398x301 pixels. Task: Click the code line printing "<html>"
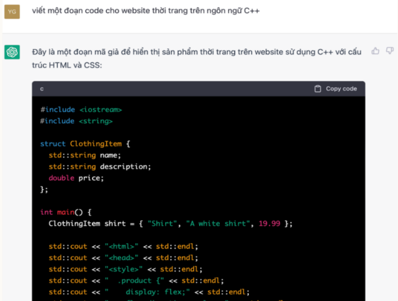pyautogui.click(x=123, y=246)
